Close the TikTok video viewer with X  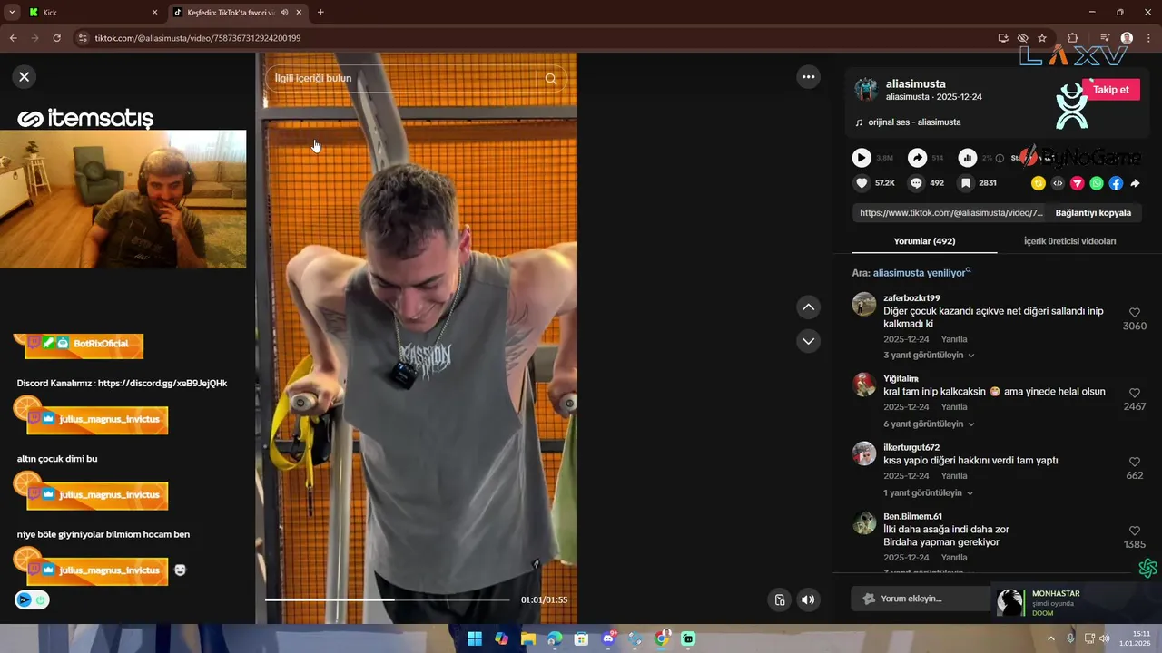tap(25, 77)
